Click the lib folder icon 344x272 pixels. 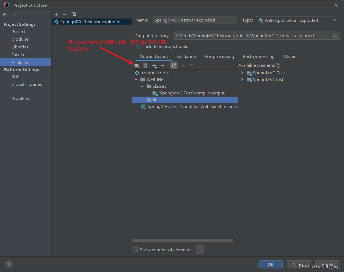pyautogui.click(x=149, y=100)
